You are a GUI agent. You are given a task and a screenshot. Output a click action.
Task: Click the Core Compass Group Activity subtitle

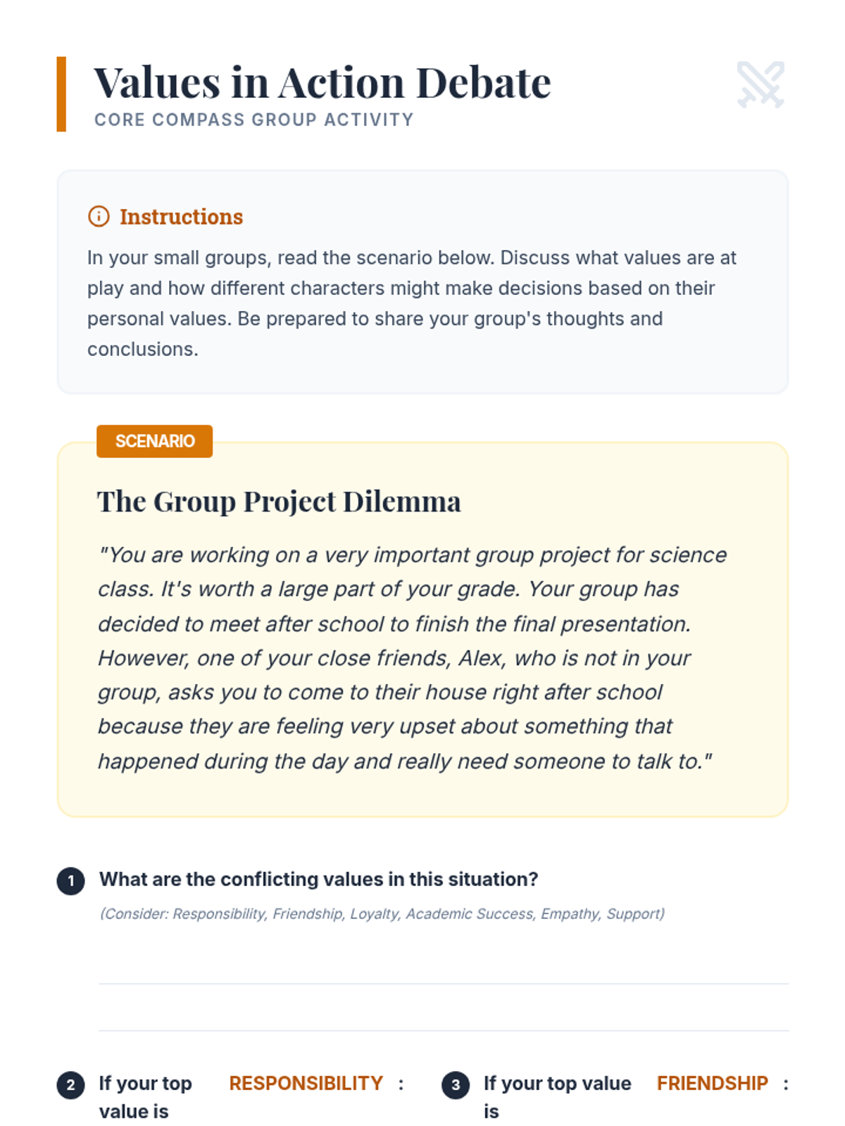254,120
